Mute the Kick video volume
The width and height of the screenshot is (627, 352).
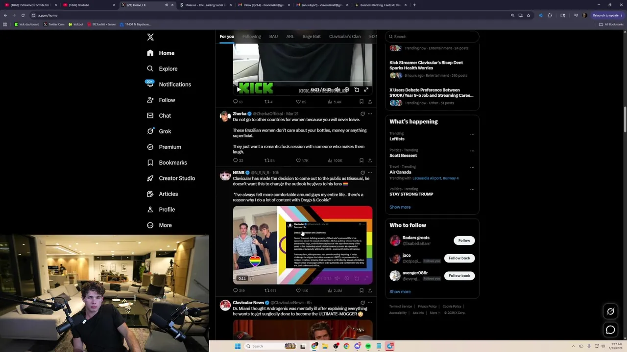pyautogui.click(x=337, y=89)
